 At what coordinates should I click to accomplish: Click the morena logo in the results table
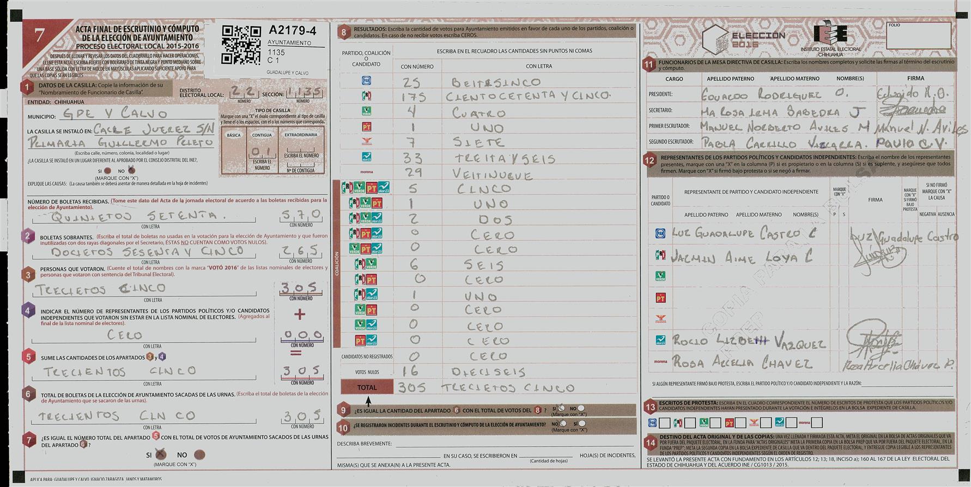pyautogui.click(x=367, y=172)
